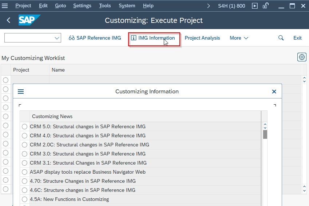Image resolution: width=309 pixels, height=206 pixels.
Task: Open the Settings menu
Action: pos(82,6)
